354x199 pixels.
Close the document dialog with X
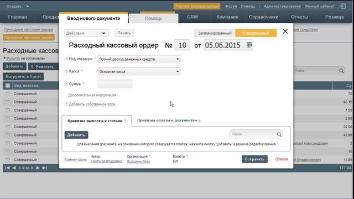(x=285, y=31)
